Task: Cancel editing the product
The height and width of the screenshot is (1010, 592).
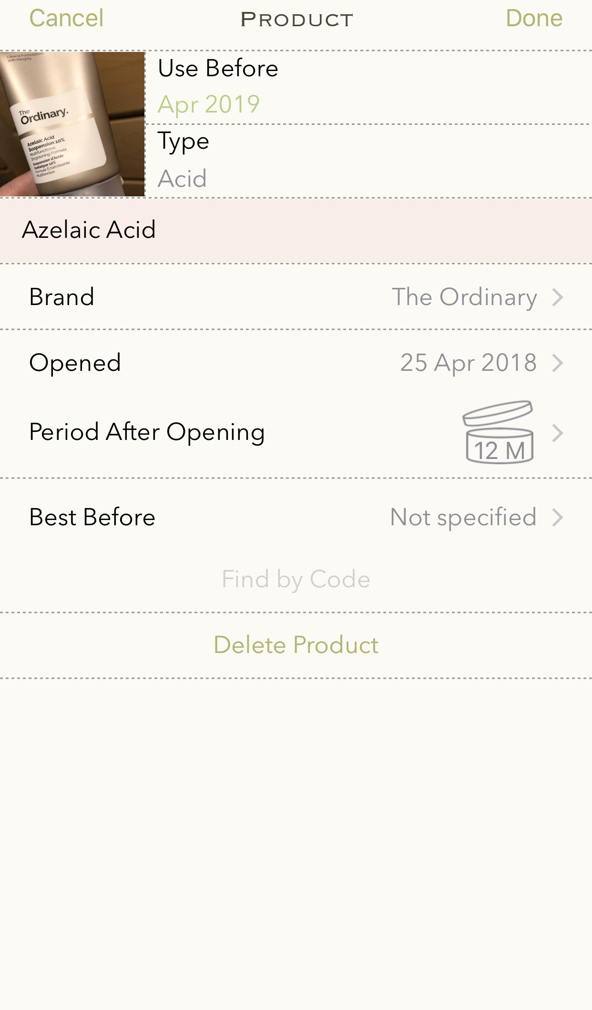Action: [x=66, y=19]
